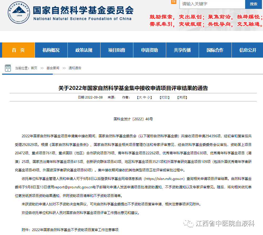Go to 政策法规 navigation menu
Image resolution: width=263 pixels, height=235 pixels.
click(84, 50)
